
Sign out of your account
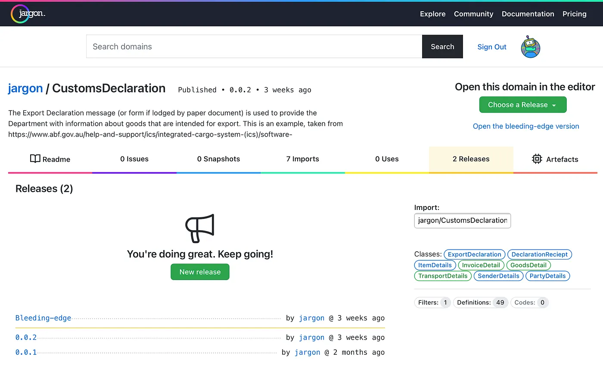click(492, 47)
